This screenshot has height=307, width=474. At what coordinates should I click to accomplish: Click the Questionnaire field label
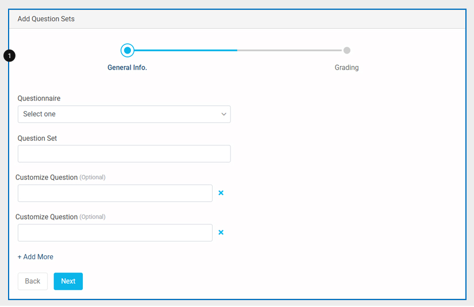38,98
